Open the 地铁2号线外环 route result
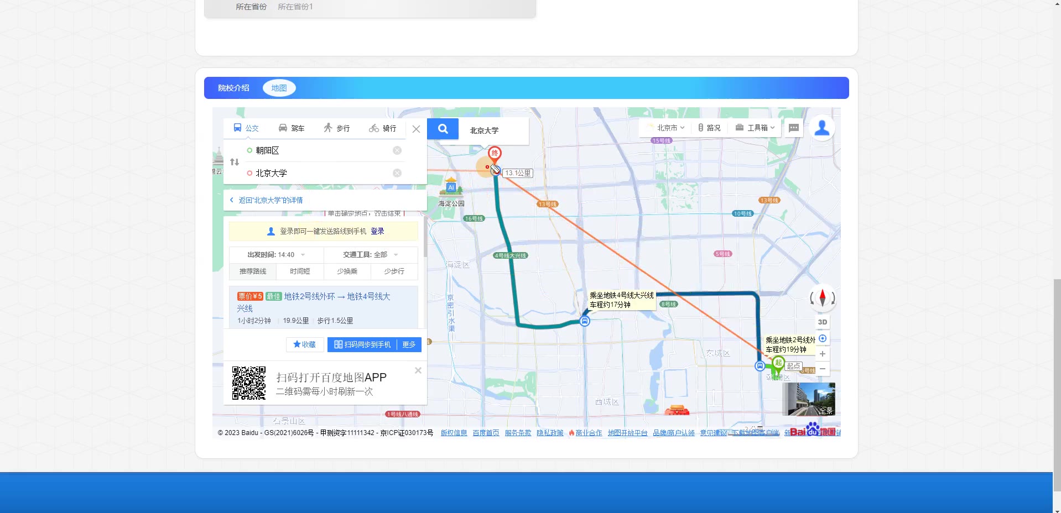The image size is (1061, 513). pos(323,307)
